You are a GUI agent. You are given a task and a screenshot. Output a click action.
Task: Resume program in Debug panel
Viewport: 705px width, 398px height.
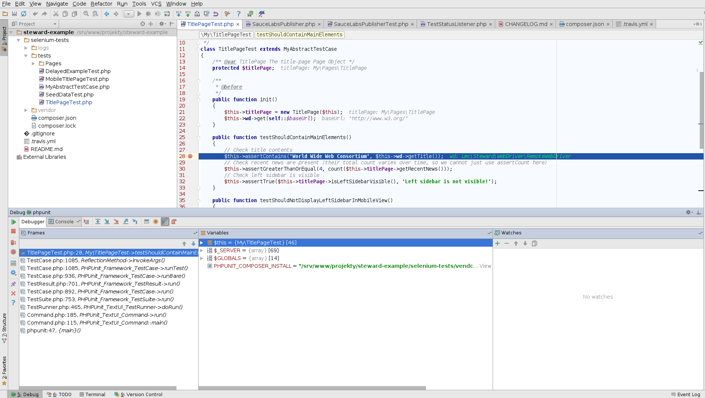point(13,222)
